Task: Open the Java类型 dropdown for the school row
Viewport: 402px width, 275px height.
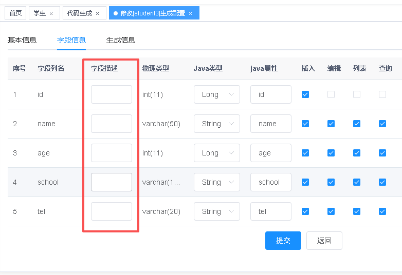Action: (x=216, y=182)
